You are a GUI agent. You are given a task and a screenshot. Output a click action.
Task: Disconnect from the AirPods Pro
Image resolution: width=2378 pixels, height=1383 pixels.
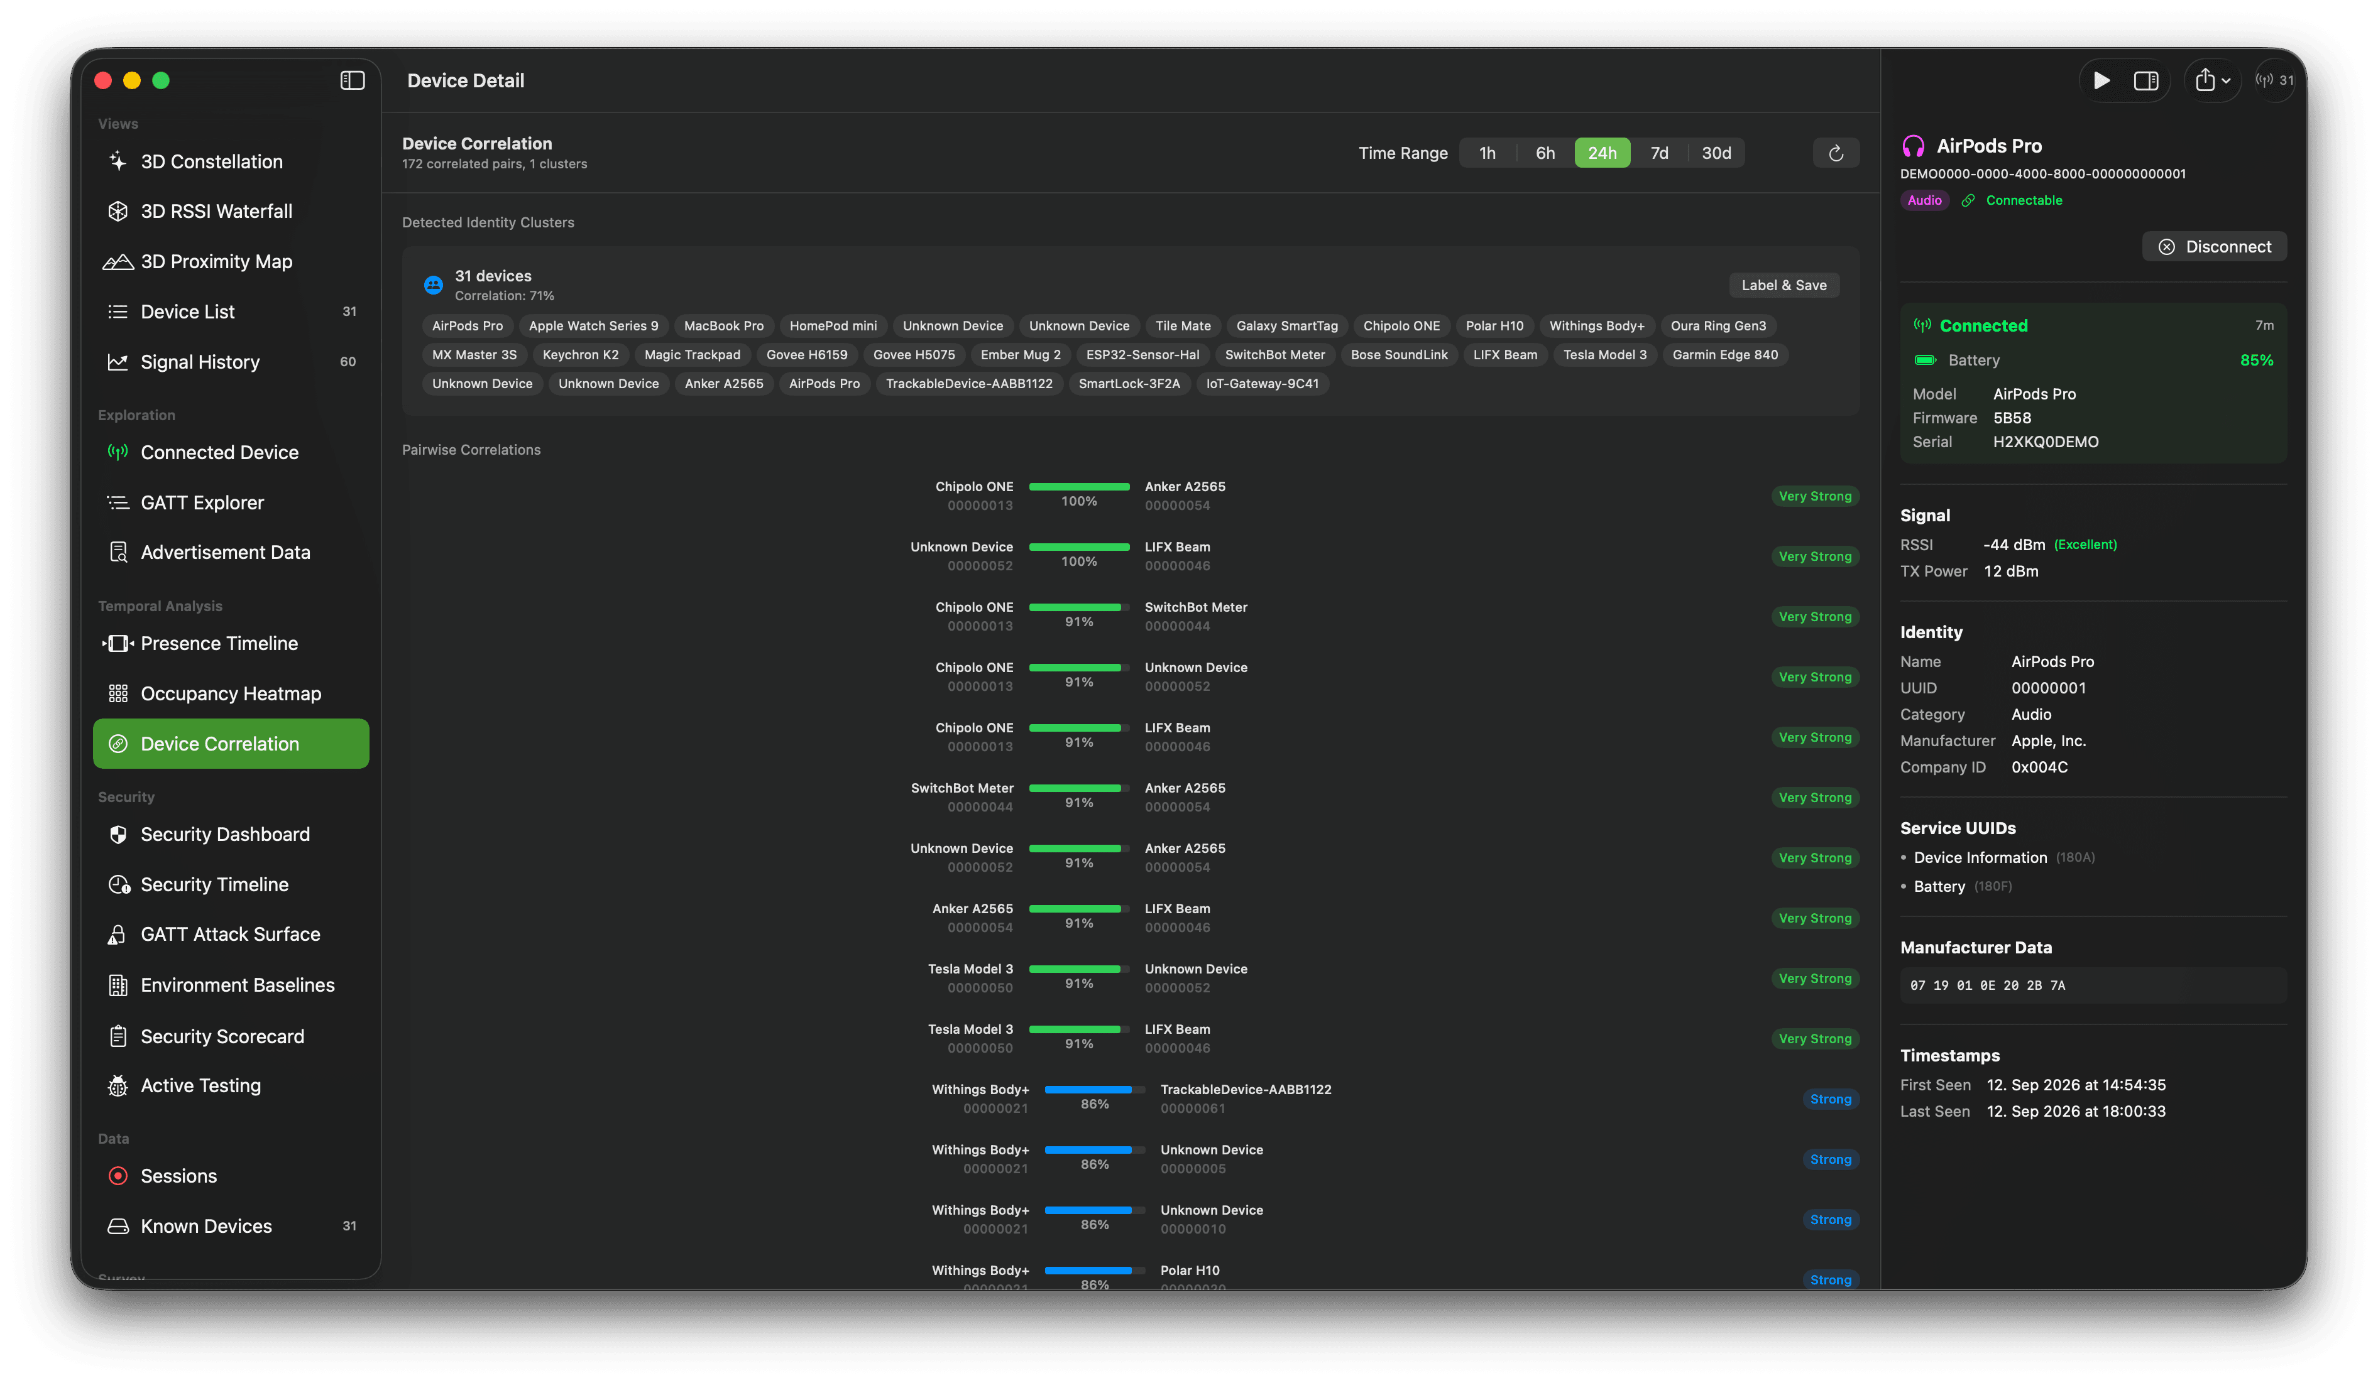[x=2214, y=246]
